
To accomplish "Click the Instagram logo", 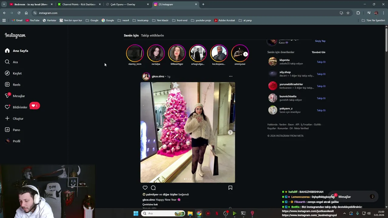I will pos(15,35).
